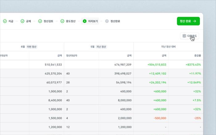Click the 정산대상자 count 26 cell
Screen dimensions: 216x135
click(x=81, y=82)
